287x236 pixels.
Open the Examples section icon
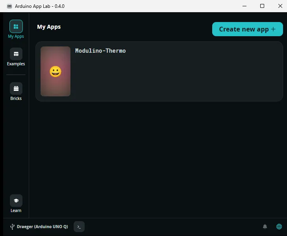(x=16, y=54)
